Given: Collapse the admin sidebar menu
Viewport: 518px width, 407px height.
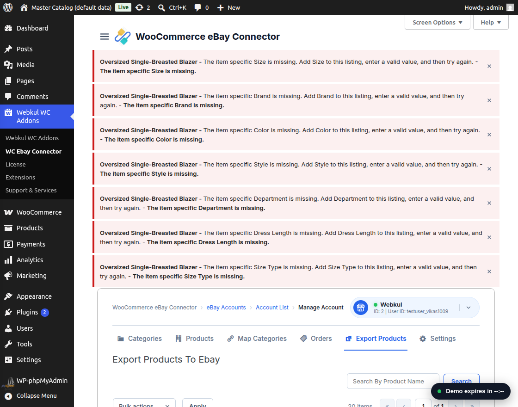Looking at the screenshot, I should tap(37, 396).
